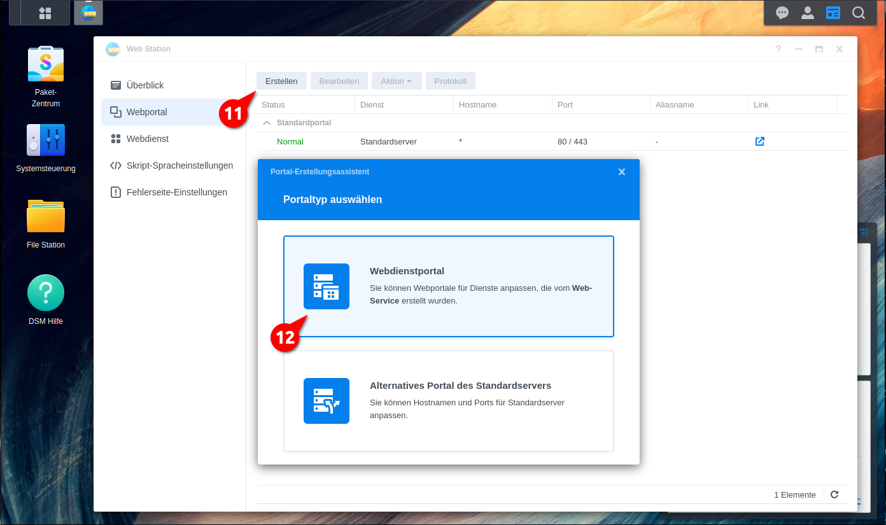Launch File Station from the desktop

click(46, 216)
